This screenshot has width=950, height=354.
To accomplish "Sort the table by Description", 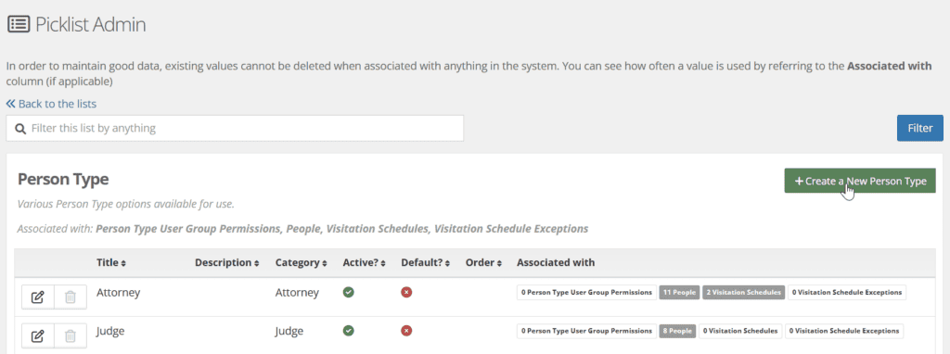I will 226,262.
